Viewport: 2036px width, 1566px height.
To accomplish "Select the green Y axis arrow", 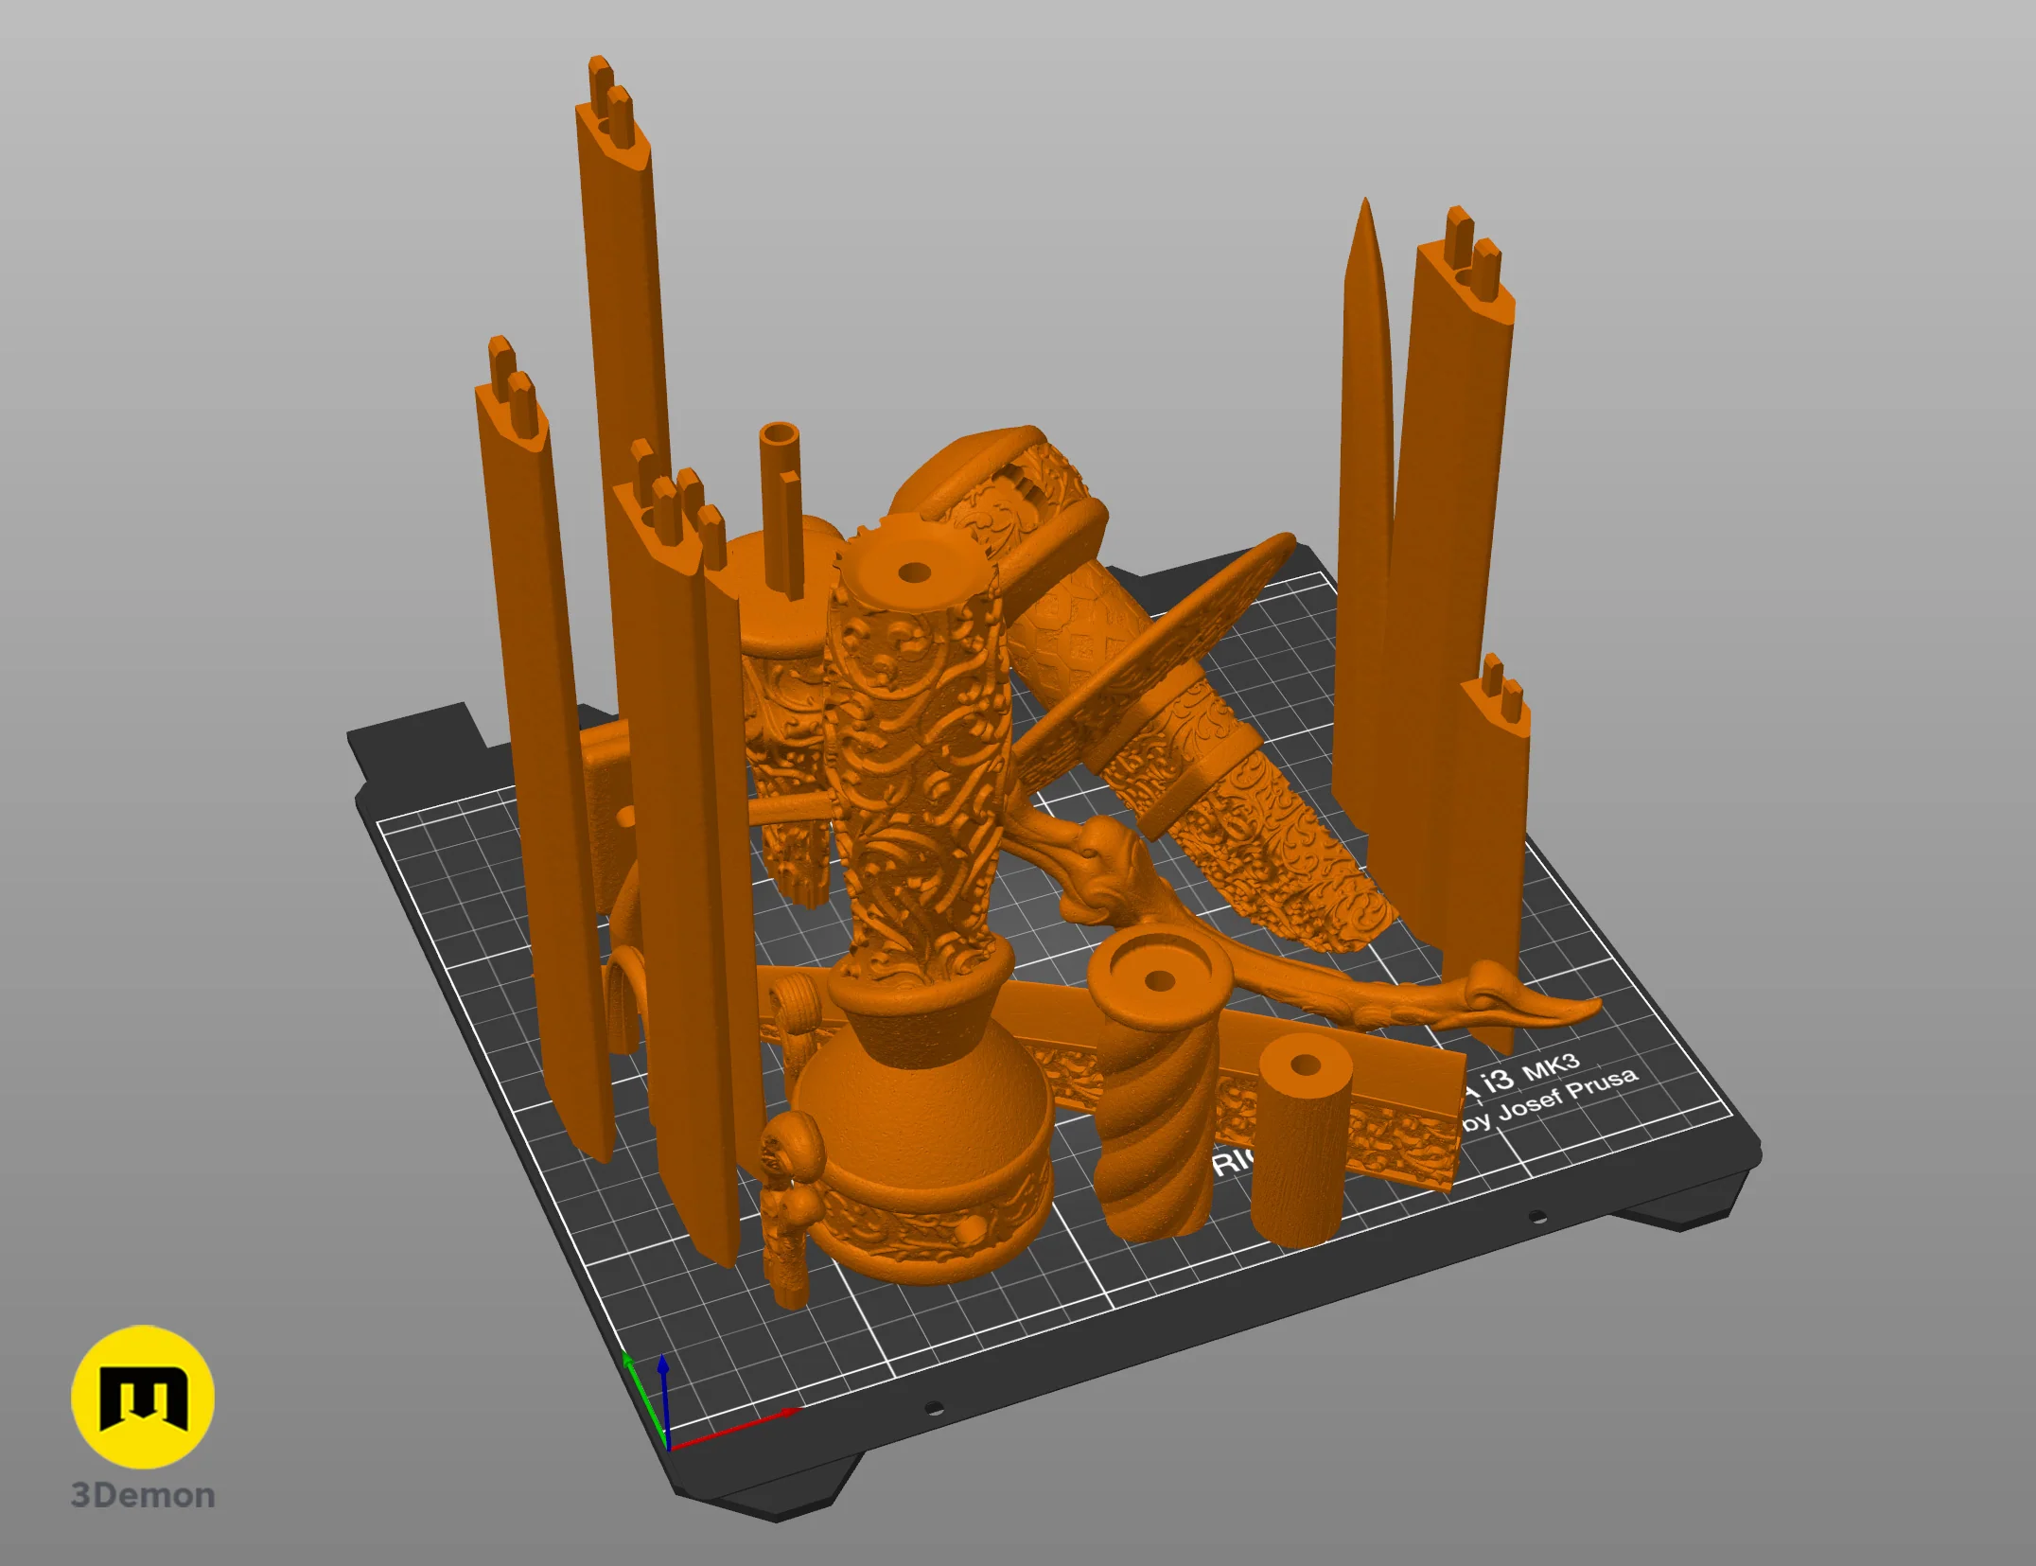I will pyautogui.click(x=644, y=1399).
